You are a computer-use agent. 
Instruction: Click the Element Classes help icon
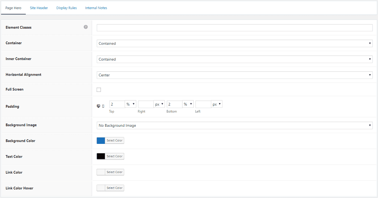85,27
